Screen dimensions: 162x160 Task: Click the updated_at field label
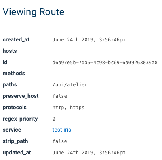17,152
